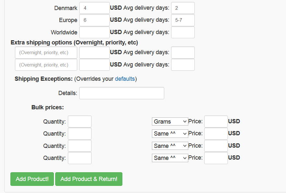Click the second extra shipping option name field

click(46, 65)
